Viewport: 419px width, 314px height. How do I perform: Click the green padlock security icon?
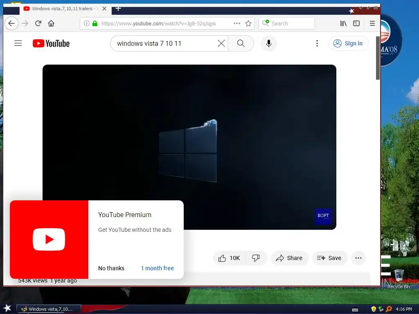point(95,23)
